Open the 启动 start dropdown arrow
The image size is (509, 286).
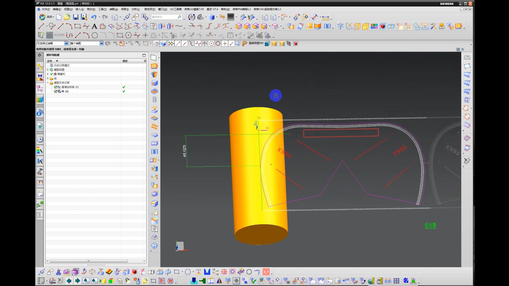pos(54,17)
